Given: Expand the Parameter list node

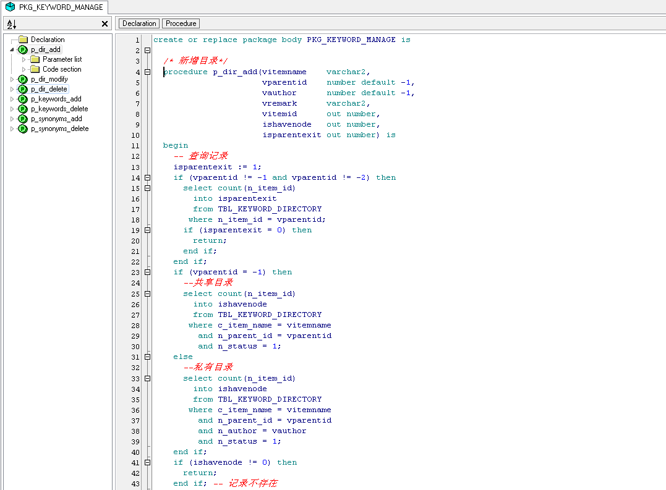Looking at the screenshot, I should [23, 59].
